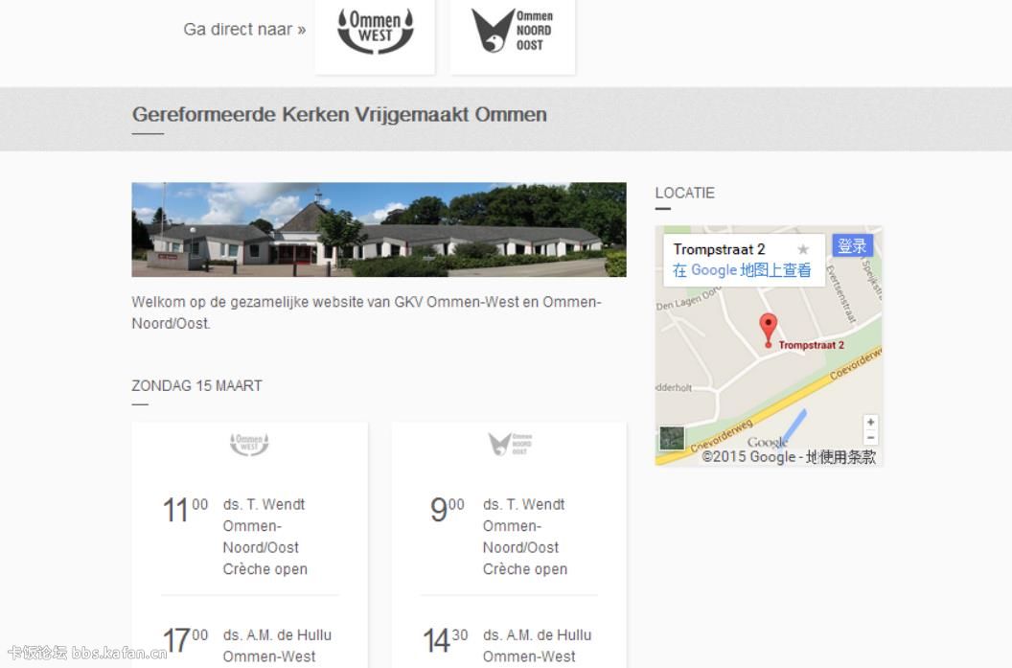Screen dimensions: 1012x668
Task: Open 在 Google 地图上查看 link
Action: click(x=742, y=270)
